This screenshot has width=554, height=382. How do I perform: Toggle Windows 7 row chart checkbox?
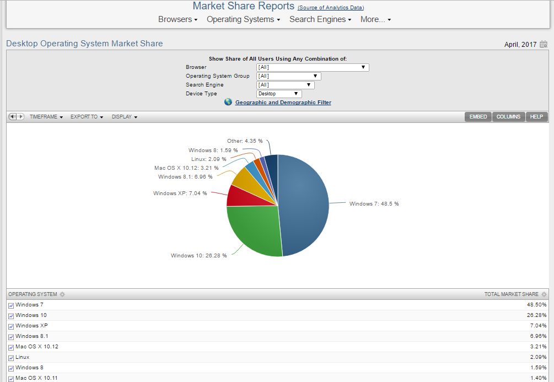tap(11, 305)
